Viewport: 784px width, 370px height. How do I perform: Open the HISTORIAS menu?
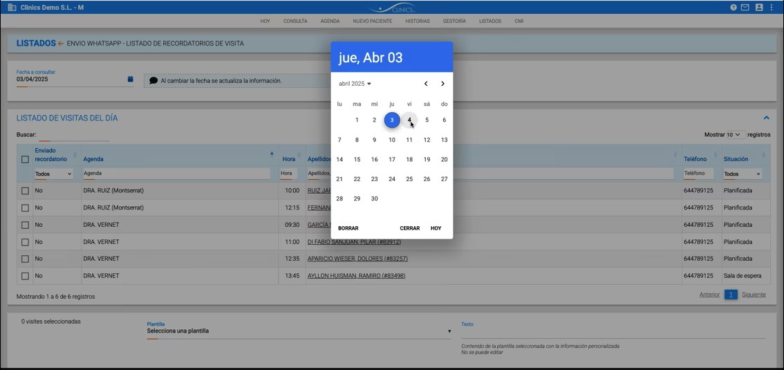point(418,21)
